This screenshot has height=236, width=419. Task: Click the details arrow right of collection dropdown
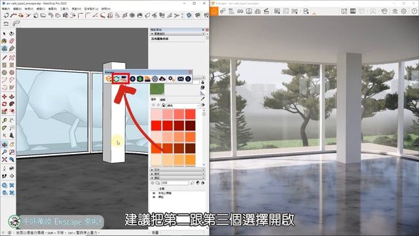tap(203, 106)
